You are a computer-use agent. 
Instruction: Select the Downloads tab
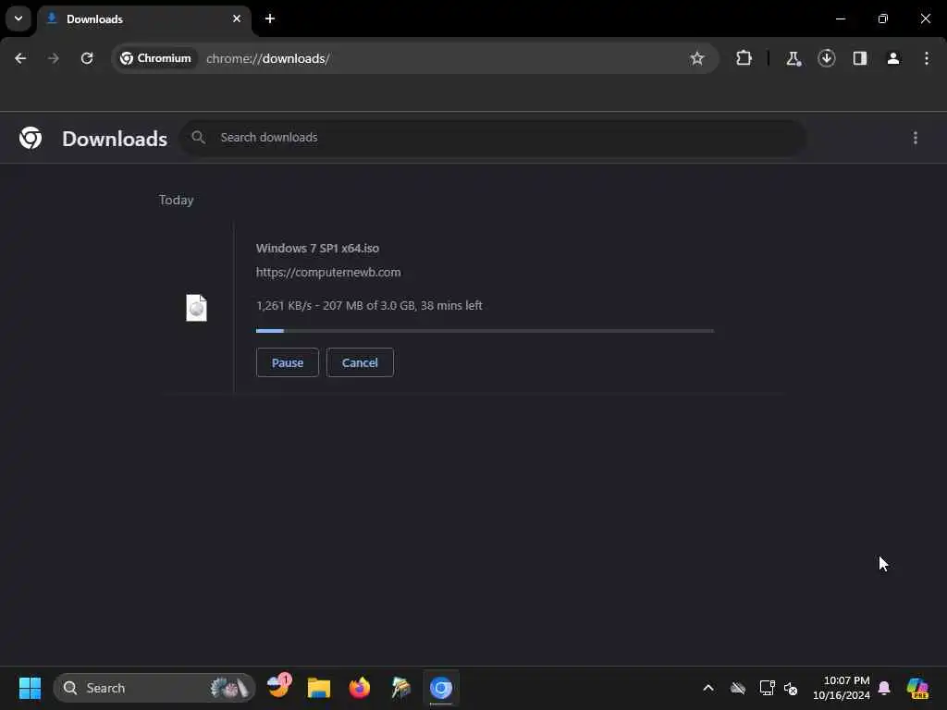point(143,18)
